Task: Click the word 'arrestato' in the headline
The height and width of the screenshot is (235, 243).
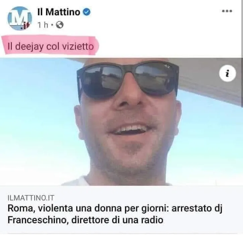Action: 191,208
